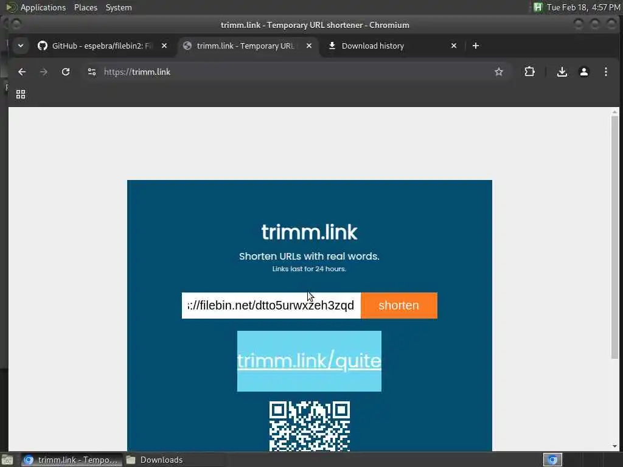Close the Download history tab
Screen dimensions: 623x467
(454, 46)
